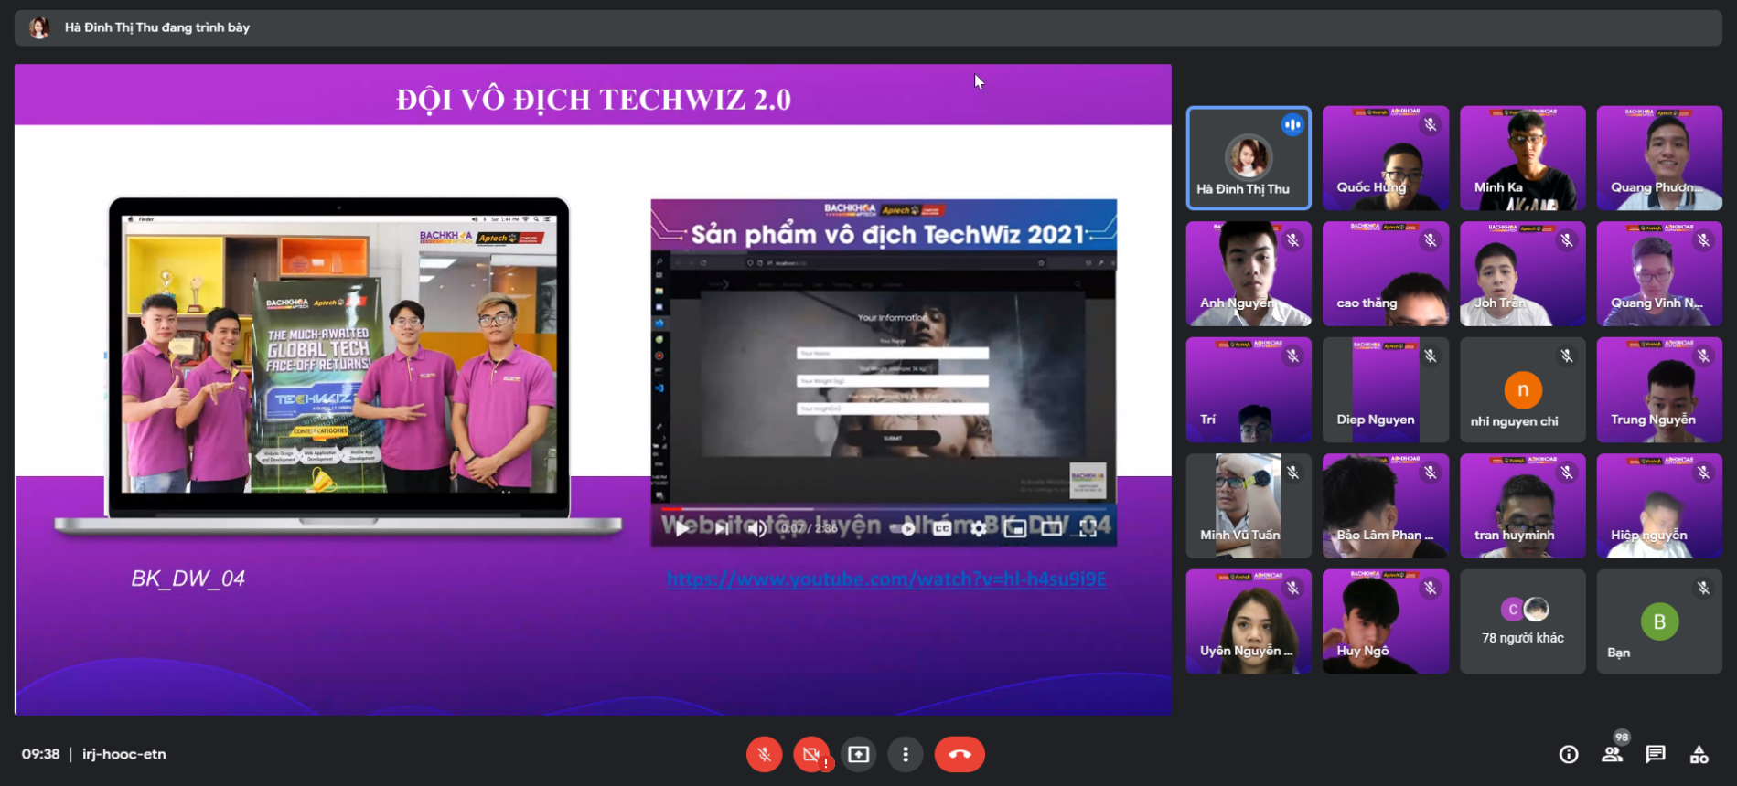Click presenter avatar beside Hà Đinh Thị Thu đang trình bày

(x=39, y=27)
